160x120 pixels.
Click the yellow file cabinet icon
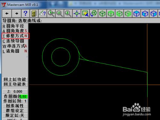click(34, 13)
